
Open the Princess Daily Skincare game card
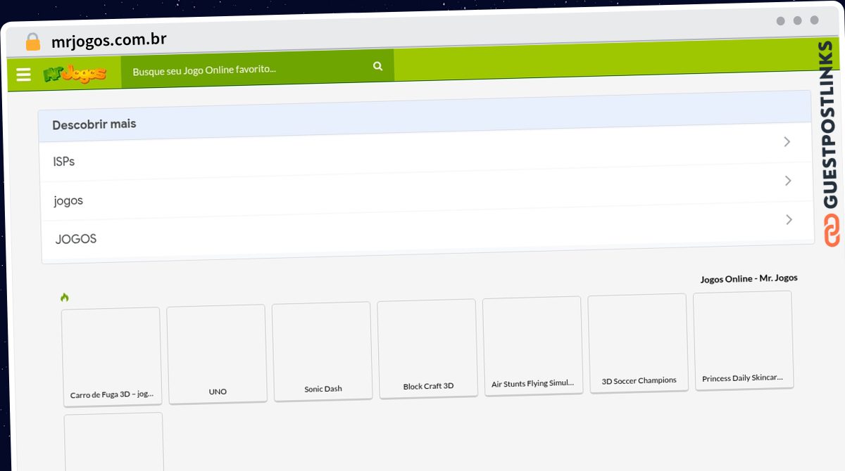(x=743, y=340)
